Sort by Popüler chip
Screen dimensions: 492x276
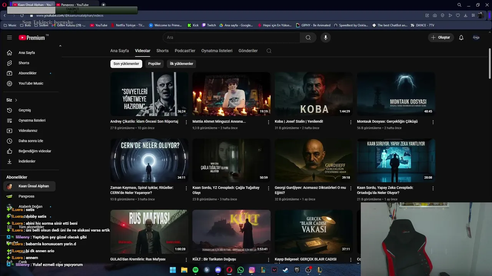click(x=155, y=64)
